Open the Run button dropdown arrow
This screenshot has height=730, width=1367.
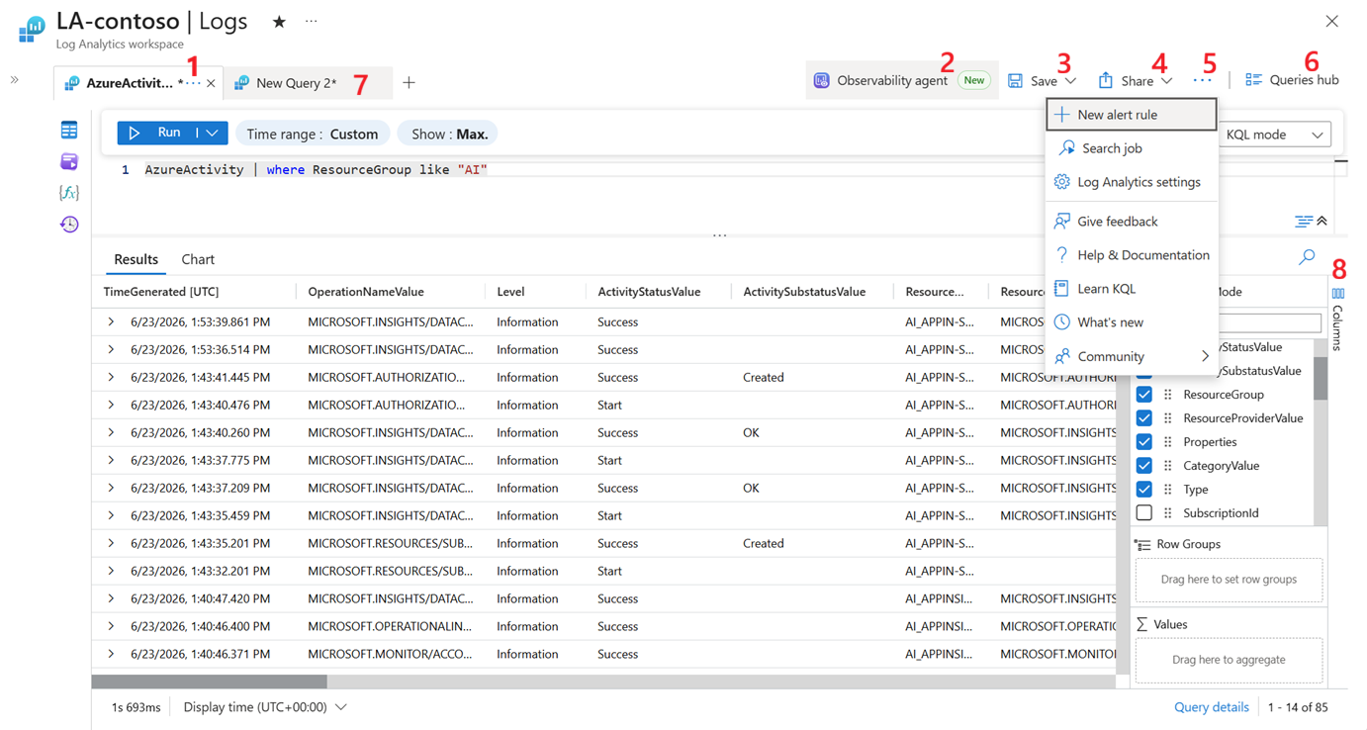tap(213, 133)
